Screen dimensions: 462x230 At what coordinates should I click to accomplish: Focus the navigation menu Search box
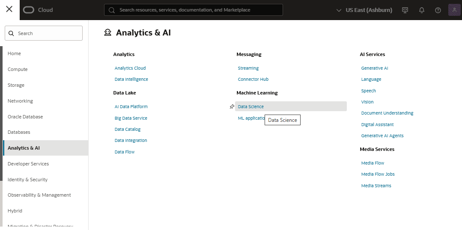tap(44, 33)
